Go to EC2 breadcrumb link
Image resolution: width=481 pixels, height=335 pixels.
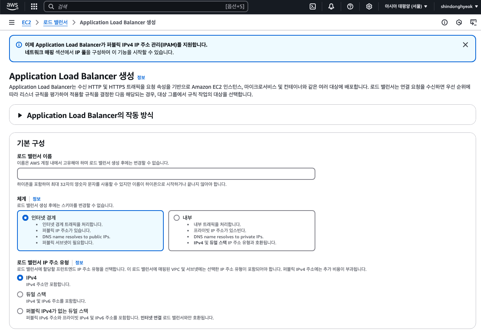(27, 22)
